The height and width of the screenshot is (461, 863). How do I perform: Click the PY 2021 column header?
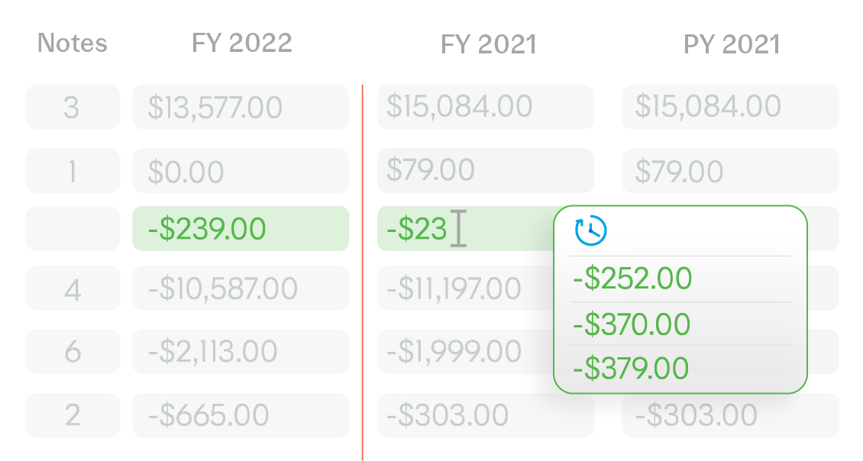coord(732,44)
